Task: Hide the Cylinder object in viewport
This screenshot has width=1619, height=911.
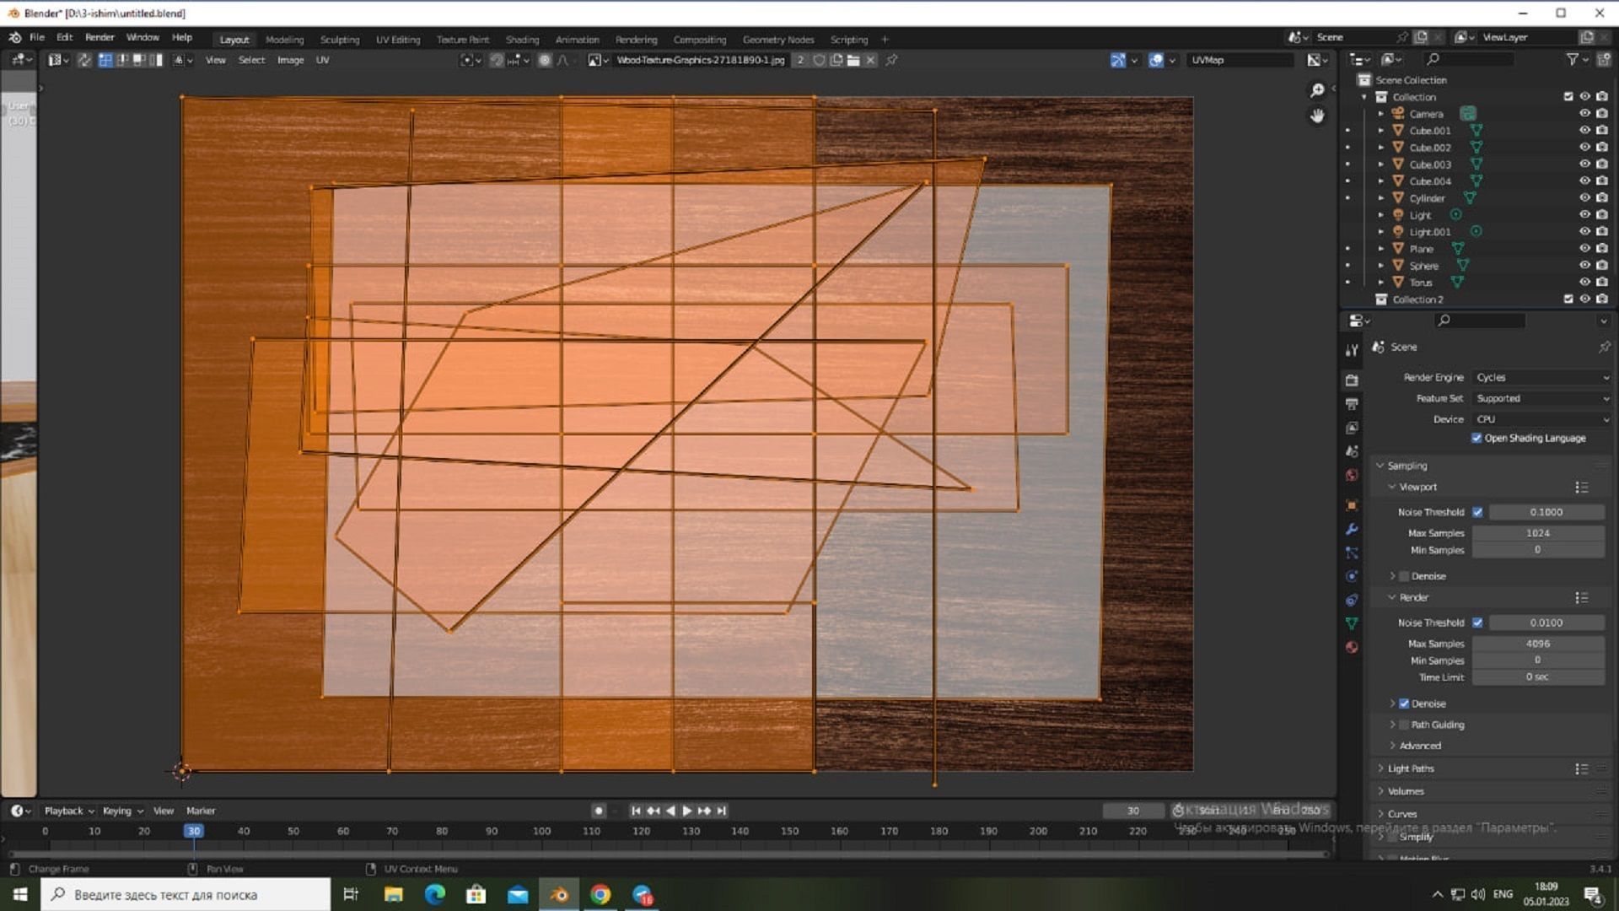Action: (1584, 198)
